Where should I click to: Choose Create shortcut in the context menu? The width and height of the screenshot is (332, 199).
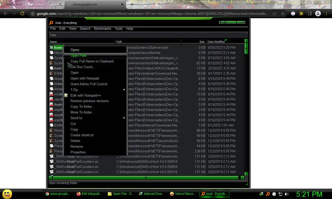[95, 135]
